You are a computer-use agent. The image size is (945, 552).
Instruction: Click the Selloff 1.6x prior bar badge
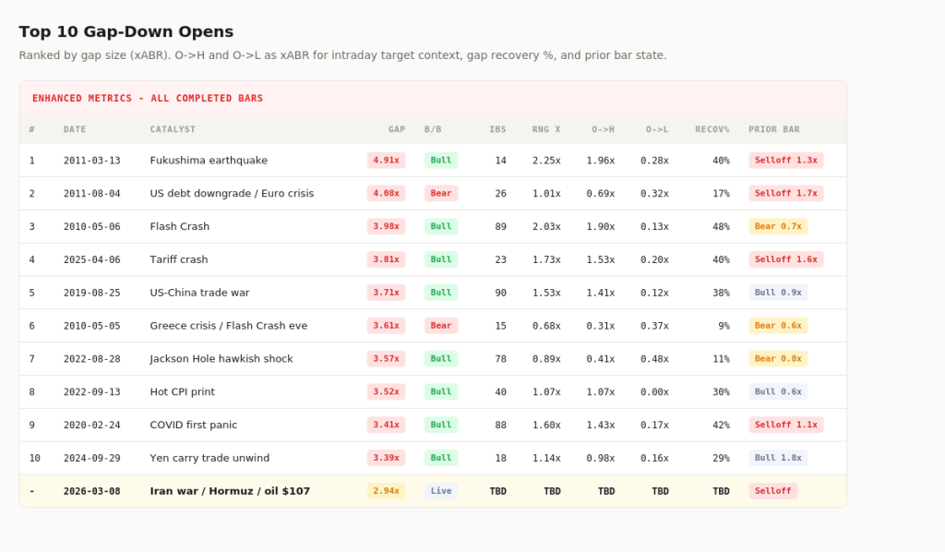[785, 259]
